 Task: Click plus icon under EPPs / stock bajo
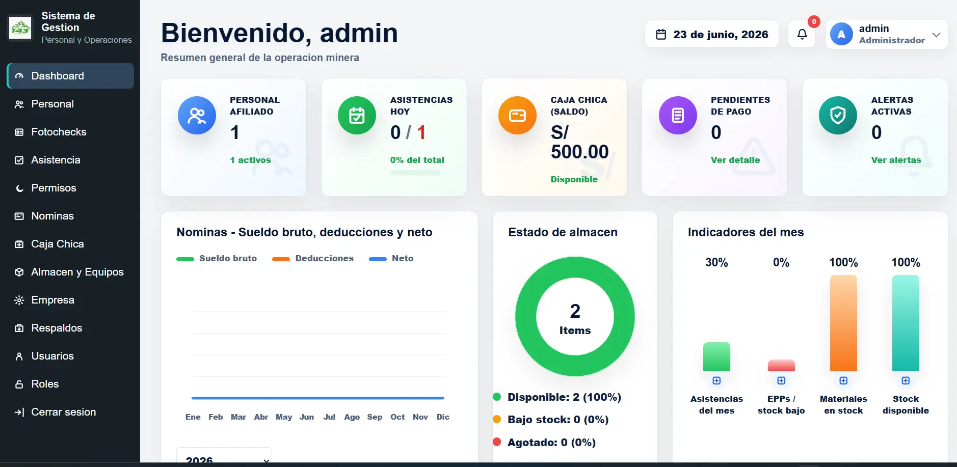[781, 380]
